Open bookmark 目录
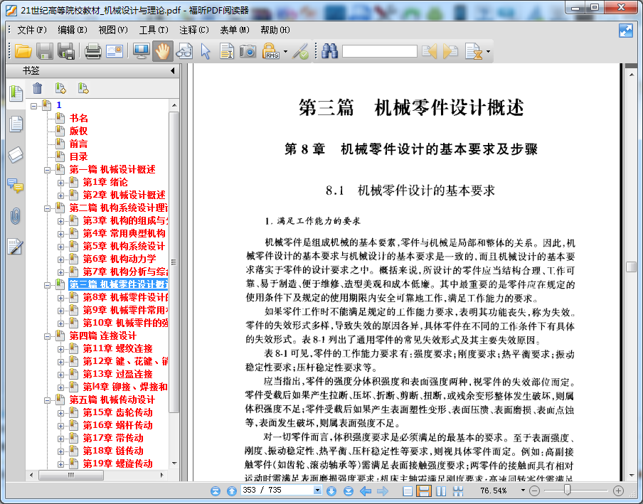 click(x=78, y=156)
